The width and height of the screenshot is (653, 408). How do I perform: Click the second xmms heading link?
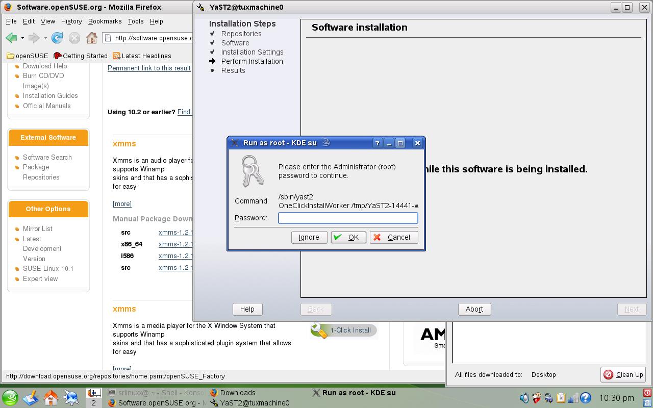pos(124,309)
